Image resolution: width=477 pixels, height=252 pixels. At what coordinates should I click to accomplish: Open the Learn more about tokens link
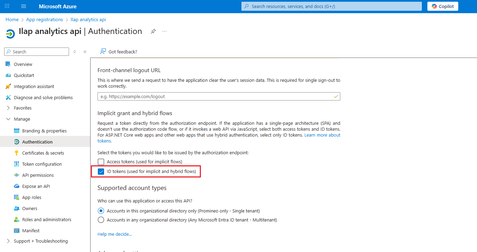[x=322, y=135]
